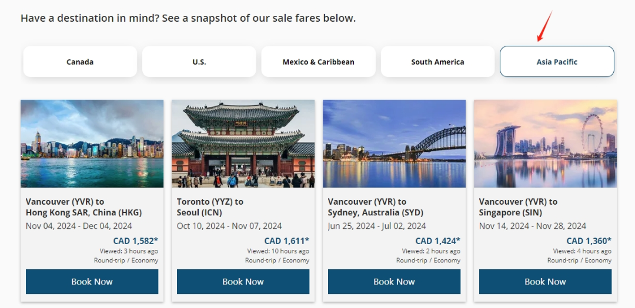This screenshot has width=635, height=308.
Task: Select the Canada destination tab
Action: [x=80, y=62]
